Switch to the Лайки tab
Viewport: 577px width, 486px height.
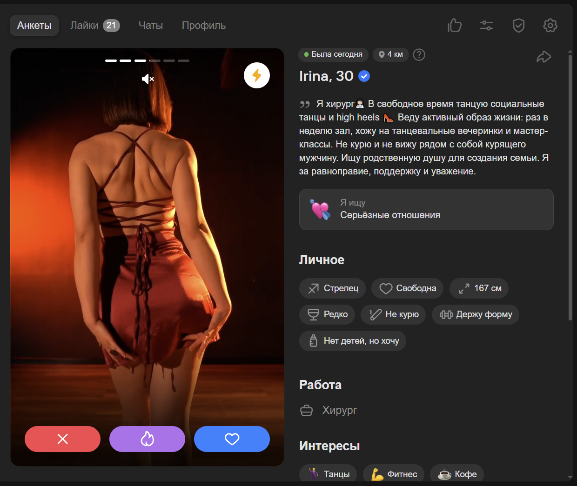pos(94,26)
